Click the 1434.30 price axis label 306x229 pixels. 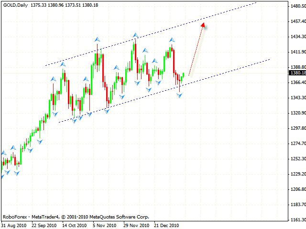[x=298, y=37]
